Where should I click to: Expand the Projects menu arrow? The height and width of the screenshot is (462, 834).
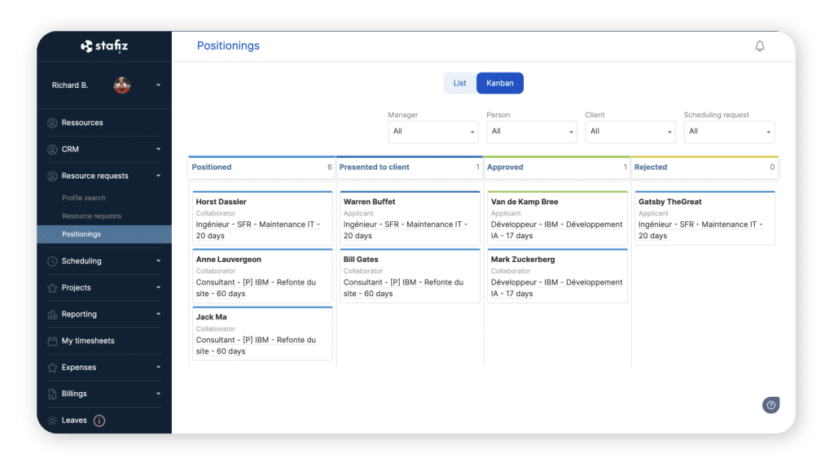158,288
